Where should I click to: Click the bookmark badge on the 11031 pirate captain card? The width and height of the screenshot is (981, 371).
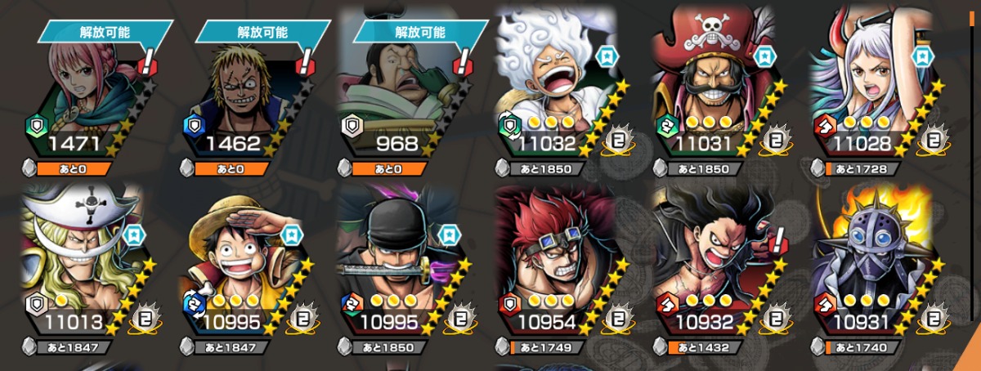click(x=764, y=56)
